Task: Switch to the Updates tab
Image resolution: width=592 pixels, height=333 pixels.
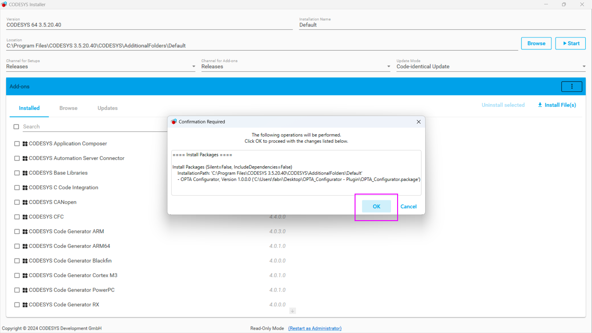Action: point(107,108)
